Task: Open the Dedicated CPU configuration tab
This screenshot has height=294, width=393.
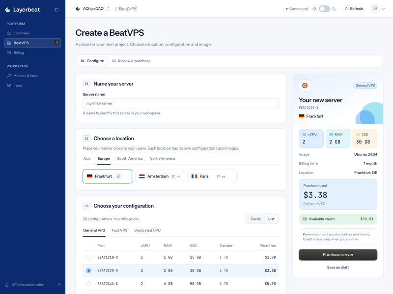Action: coord(147,230)
